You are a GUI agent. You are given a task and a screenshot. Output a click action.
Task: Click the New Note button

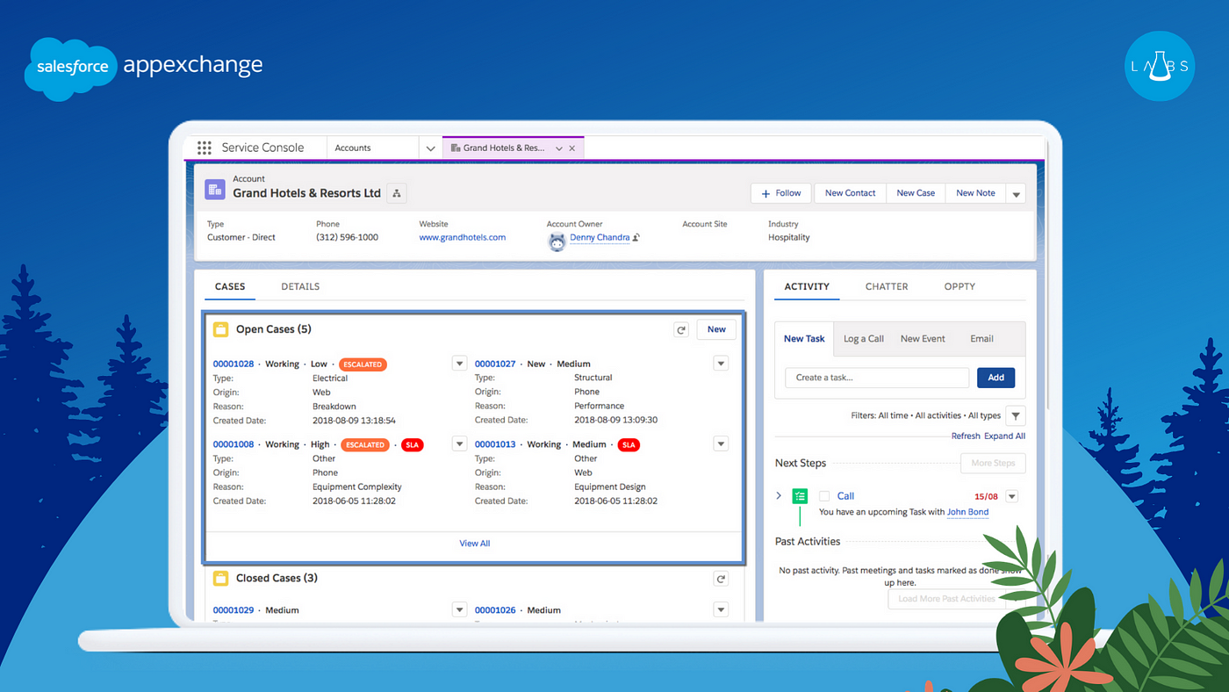pyautogui.click(x=975, y=193)
